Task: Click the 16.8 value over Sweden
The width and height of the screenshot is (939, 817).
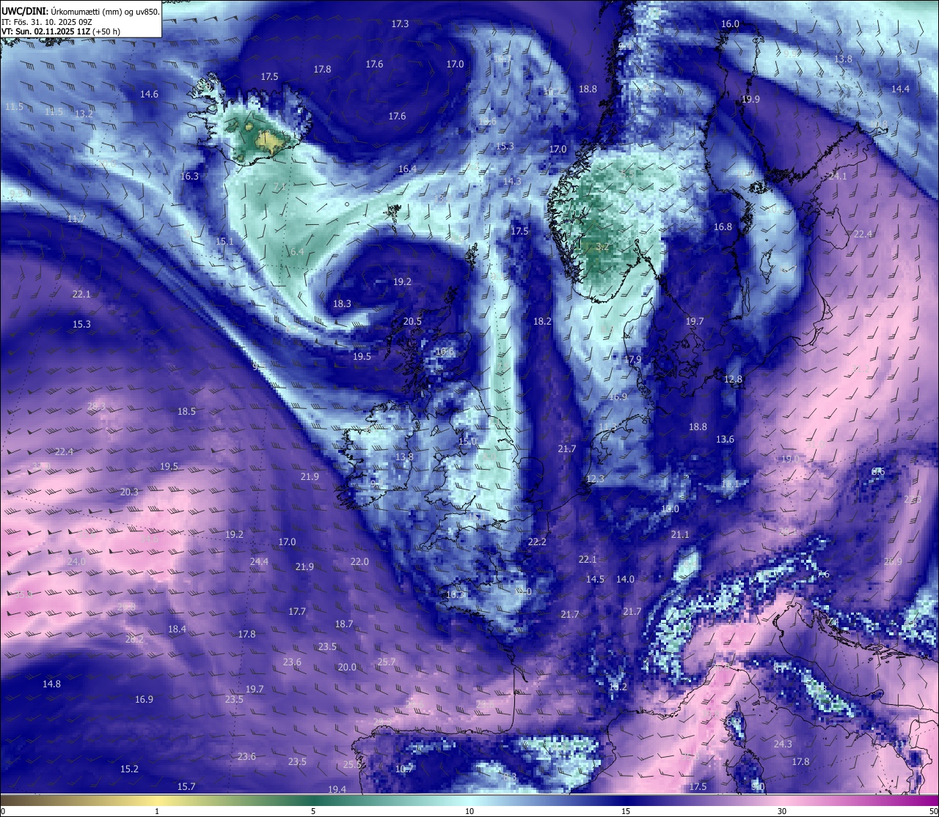Action: [x=723, y=227]
